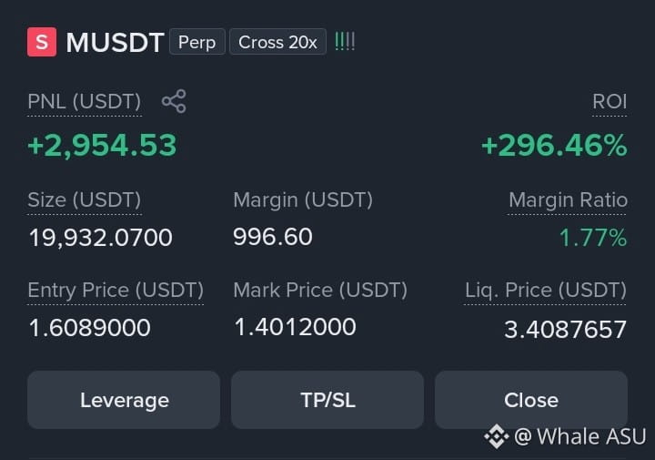Click the green ADL indicator bars

(345, 42)
